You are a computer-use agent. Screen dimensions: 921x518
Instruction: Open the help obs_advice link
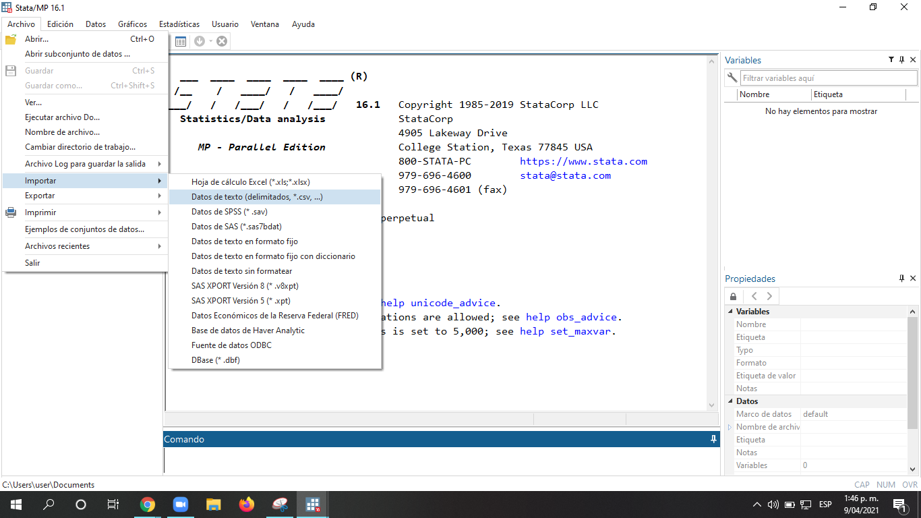coord(572,317)
